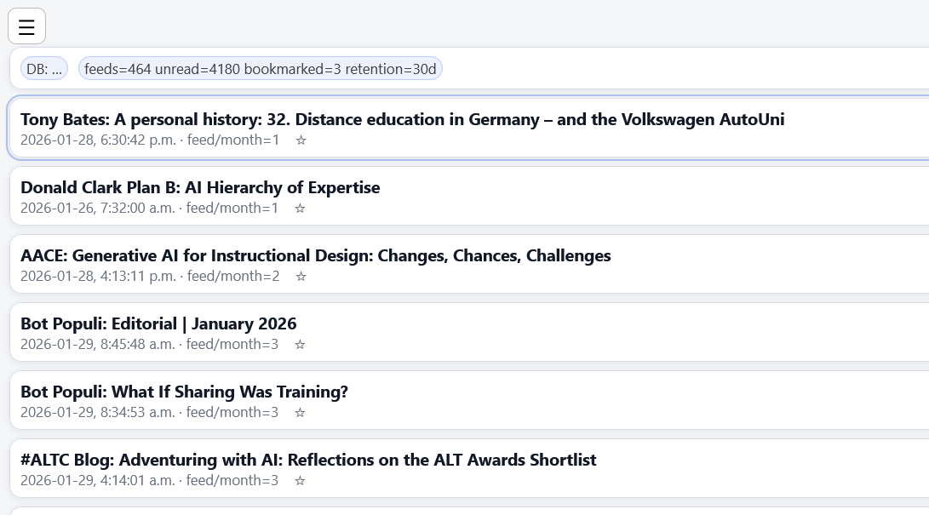Bookmark Bot Populi Editorial January 2026
The width and height of the screenshot is (929, 515).
300,345
